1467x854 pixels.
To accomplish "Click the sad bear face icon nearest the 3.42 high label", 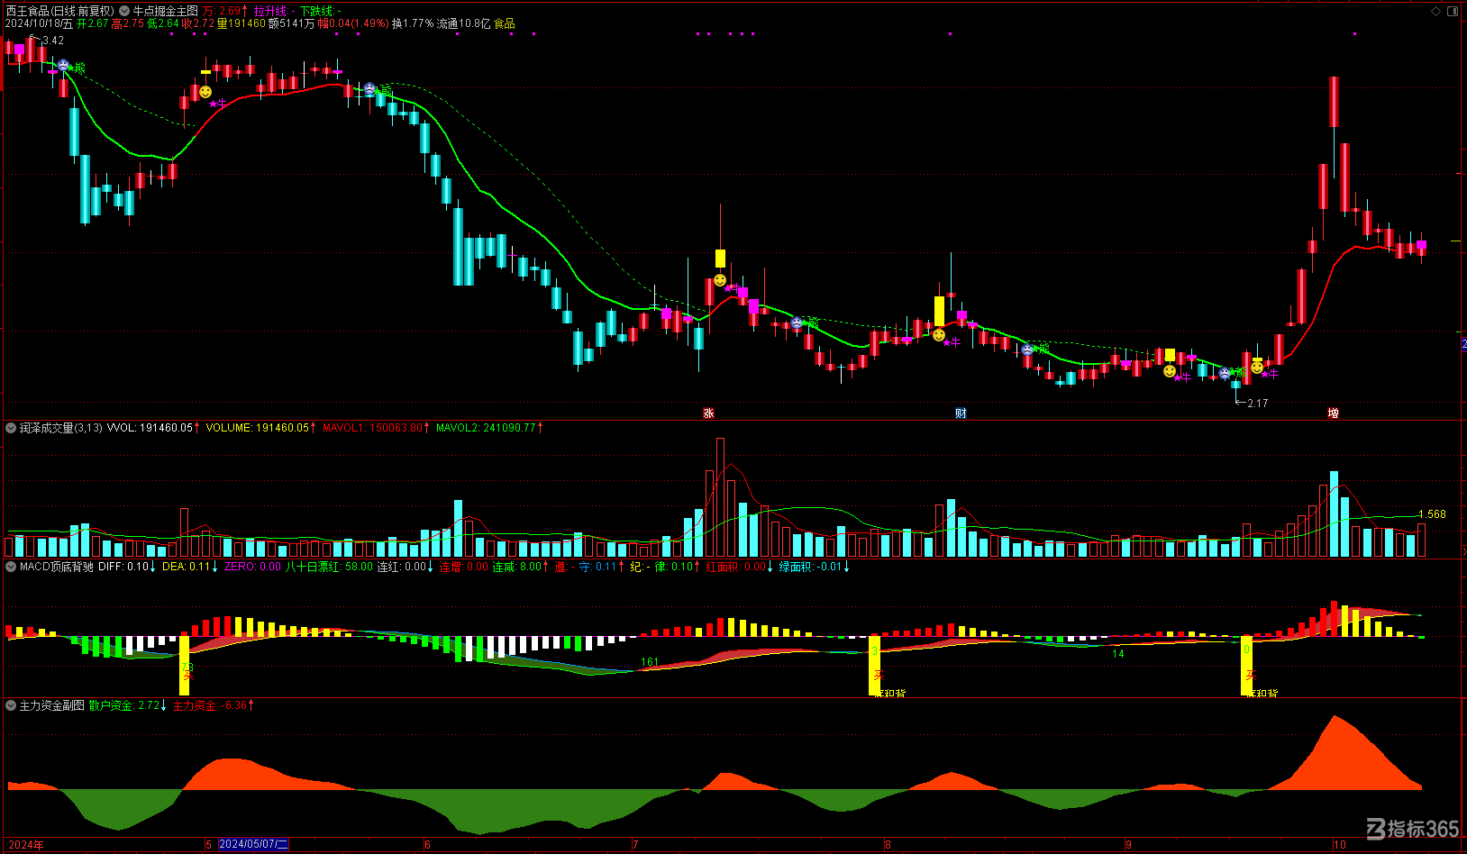I will coord(63,66).
